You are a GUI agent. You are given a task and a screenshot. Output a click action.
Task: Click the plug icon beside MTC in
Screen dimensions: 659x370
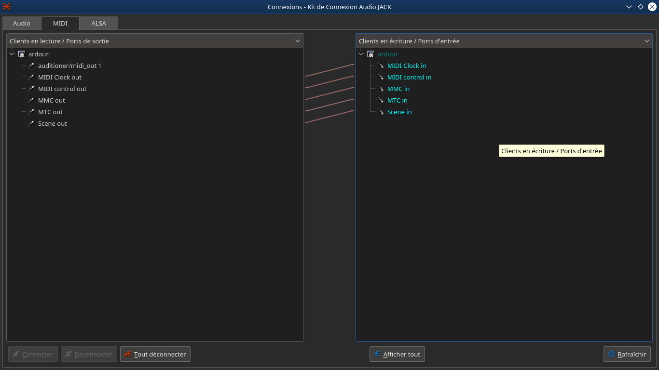click(x=380, y=100)
